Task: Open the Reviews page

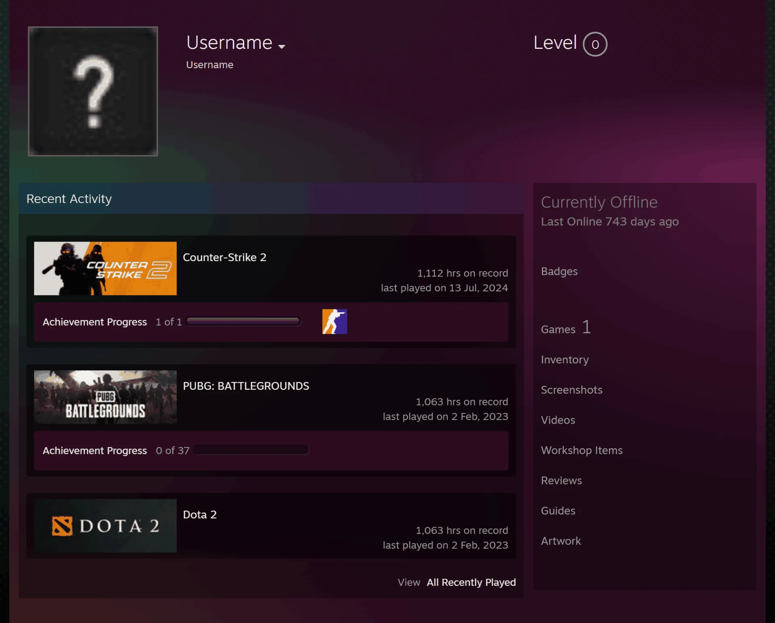Action: coord(561,481)
